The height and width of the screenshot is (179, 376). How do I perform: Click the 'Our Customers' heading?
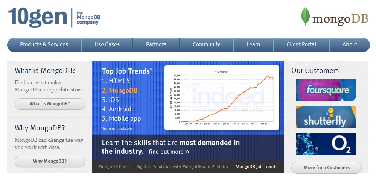[x=315, y=71]
